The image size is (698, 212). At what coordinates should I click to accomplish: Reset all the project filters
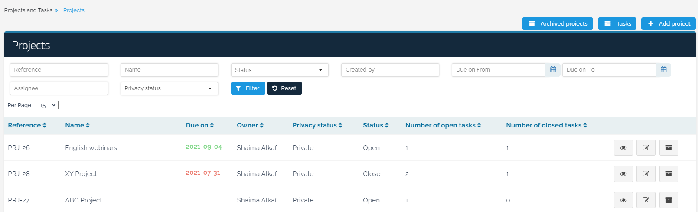pyautogui.click(x=284, y=88)
